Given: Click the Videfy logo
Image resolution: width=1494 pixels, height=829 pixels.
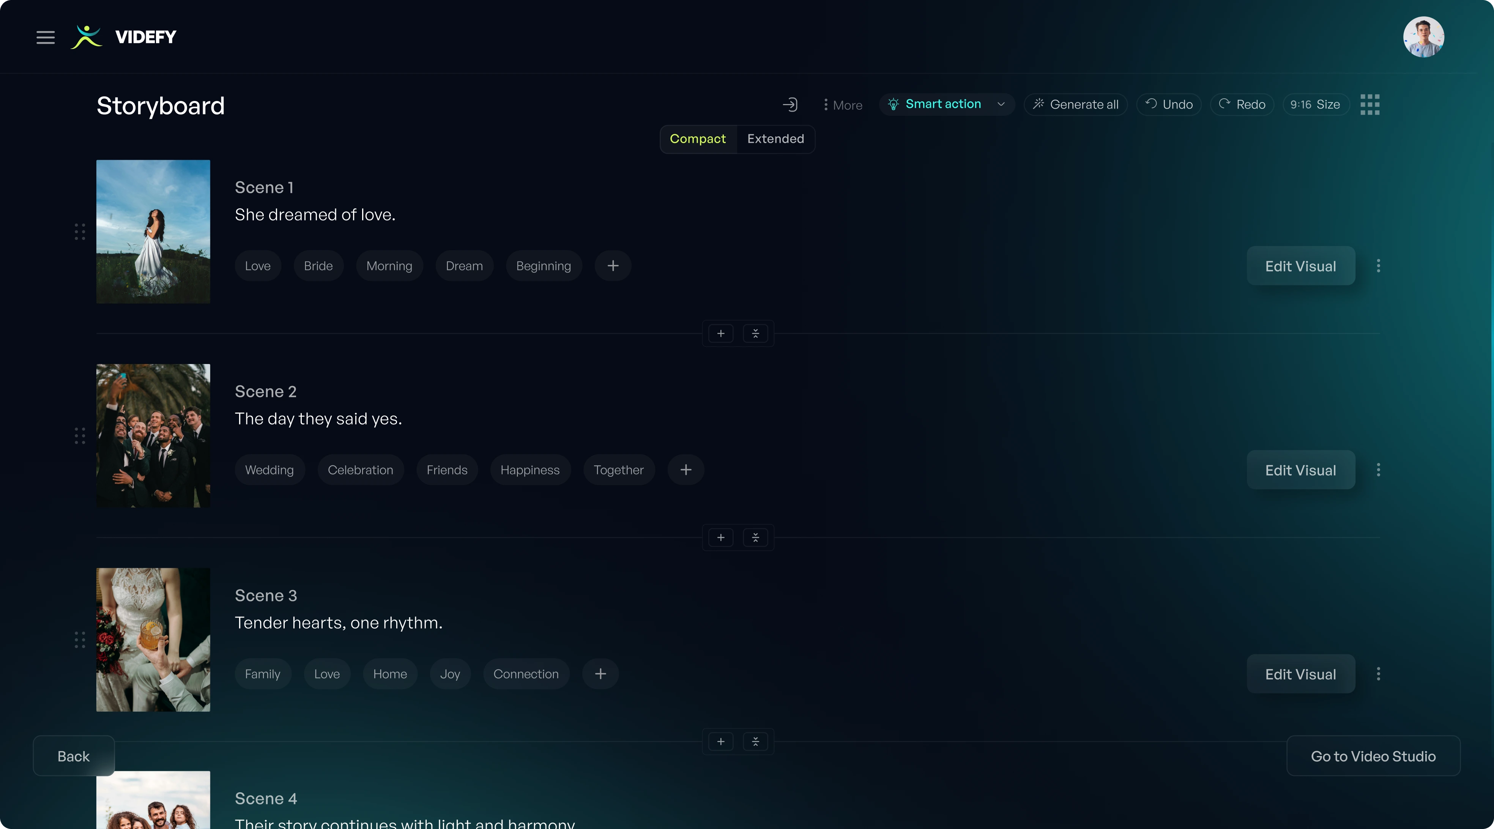Looking at the screenshot, I should 123,37.
